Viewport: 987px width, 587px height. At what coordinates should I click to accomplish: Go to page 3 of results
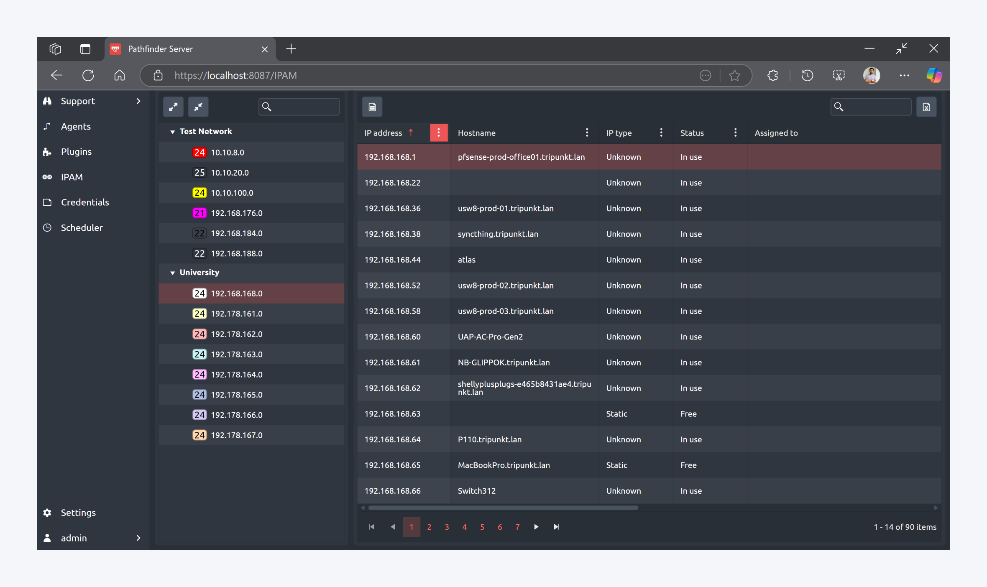coord(447,527)
